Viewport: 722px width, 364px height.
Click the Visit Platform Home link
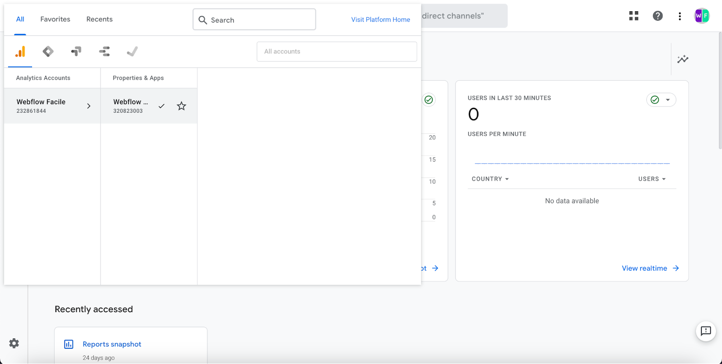[x=380, y=19]
